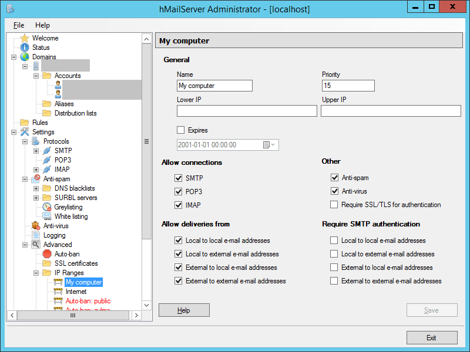470x352 pixels.
Task: Click the SSL certificates folder icon
Action: point(47,263)
